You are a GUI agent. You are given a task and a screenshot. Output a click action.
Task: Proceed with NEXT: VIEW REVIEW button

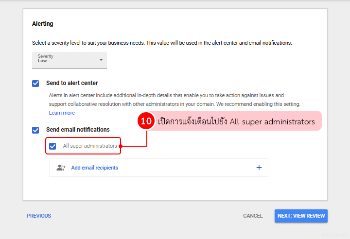[300, 216]
